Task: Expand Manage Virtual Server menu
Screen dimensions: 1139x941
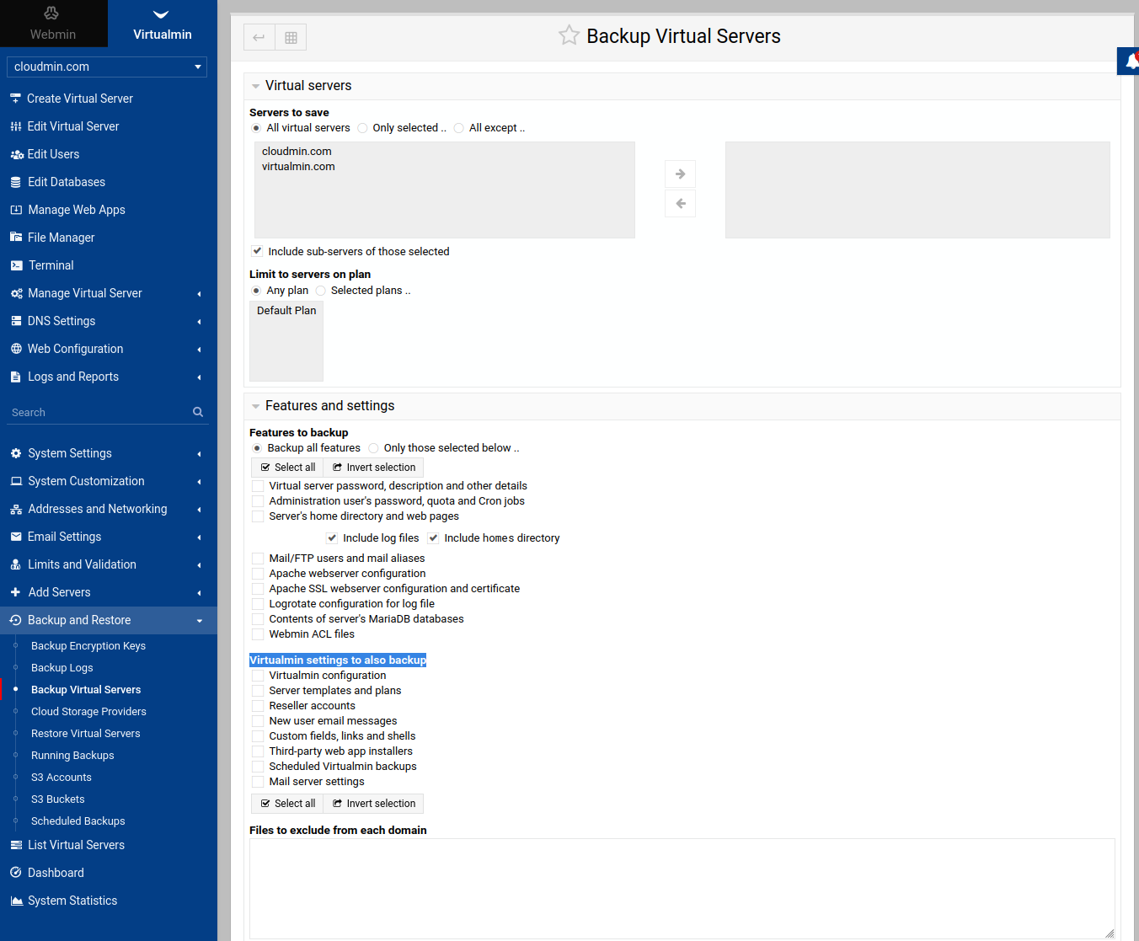Action: tap(199, 293)
